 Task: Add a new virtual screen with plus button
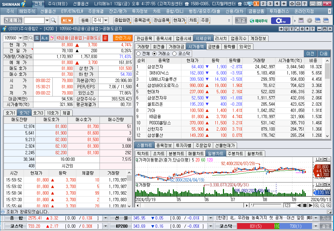[x=284, y=4]
